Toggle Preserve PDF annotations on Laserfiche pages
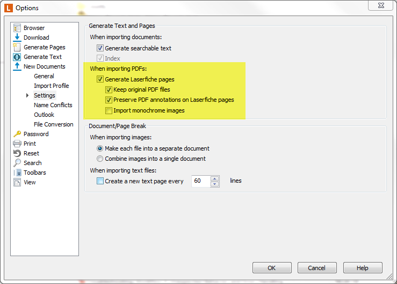This screenshot has width=397, height=284. (x=109, y=100)
